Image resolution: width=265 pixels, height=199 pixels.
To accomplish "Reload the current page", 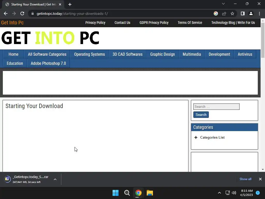I will (x=22, y=13).
